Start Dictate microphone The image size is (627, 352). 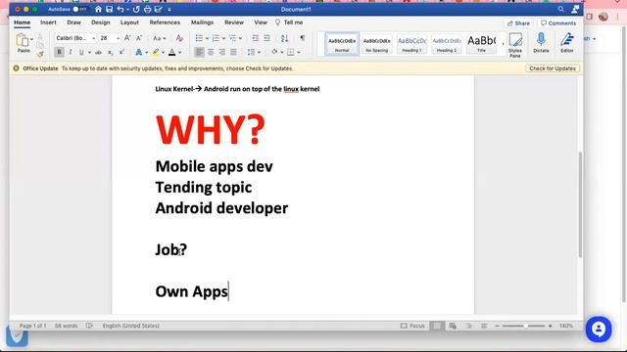pyautogui.click(x=541, y=43)
